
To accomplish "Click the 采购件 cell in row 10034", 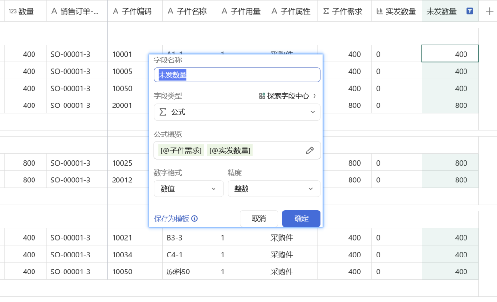I will coord(292,254).
